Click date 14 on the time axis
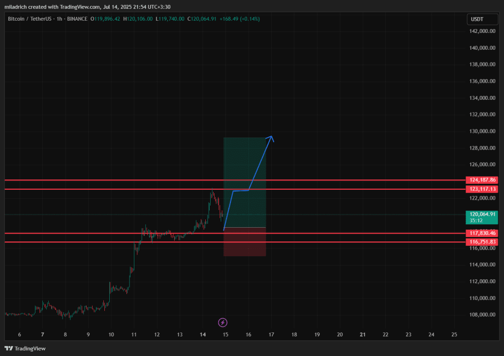504x356 pixels. 203,335
